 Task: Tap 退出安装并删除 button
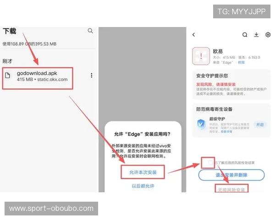tap(231, 175)
